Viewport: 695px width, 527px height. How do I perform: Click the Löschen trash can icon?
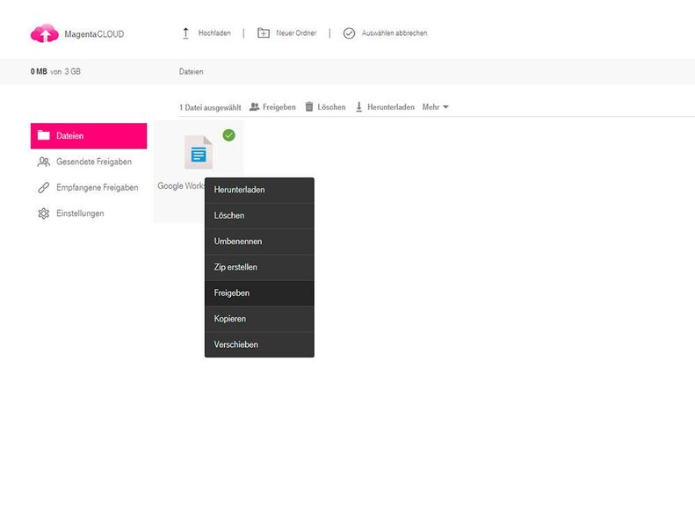click(309, 107)
